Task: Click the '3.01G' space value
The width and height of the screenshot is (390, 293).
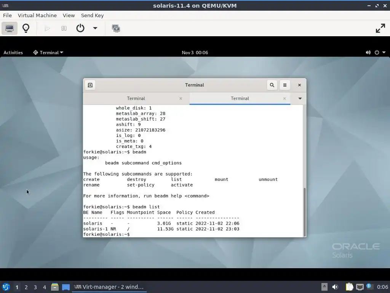Action: [x=164, y=224]
